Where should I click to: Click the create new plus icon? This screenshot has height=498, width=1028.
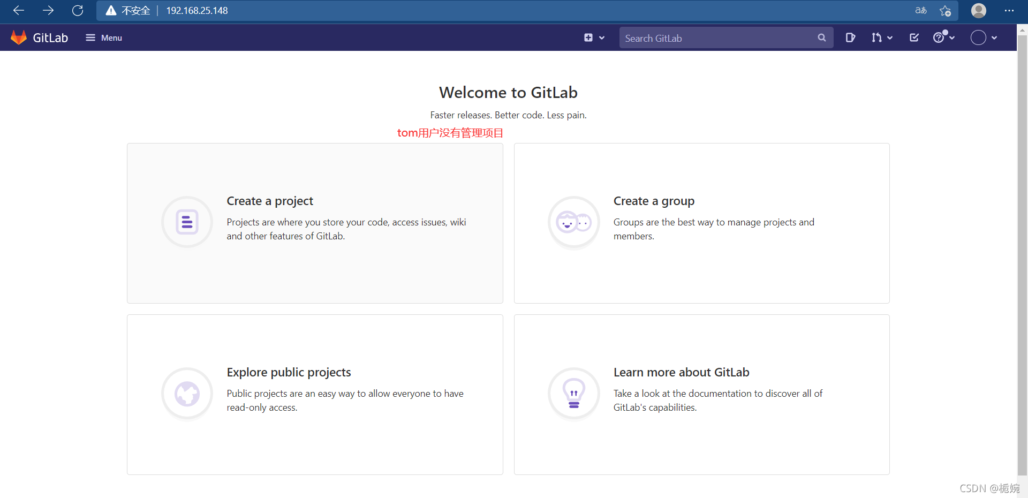pos(588,37)
